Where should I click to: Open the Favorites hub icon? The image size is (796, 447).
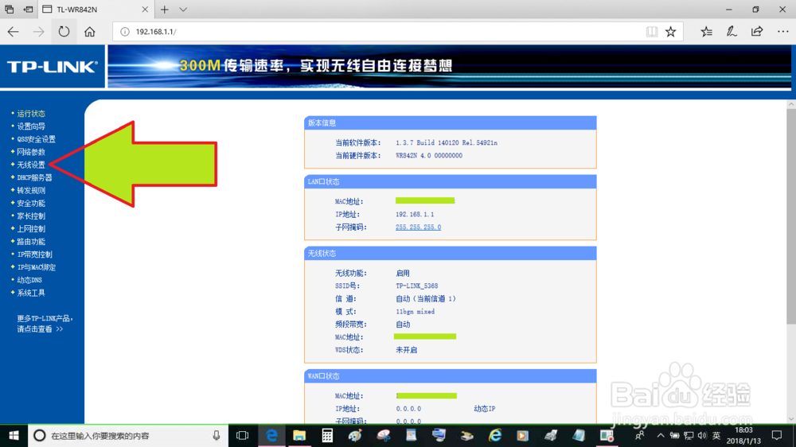706,32
